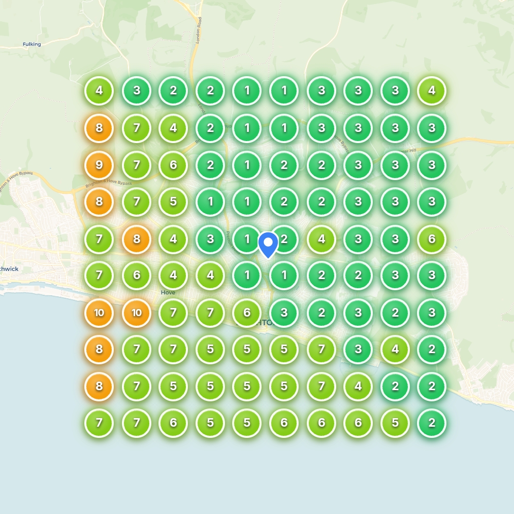514x514 pixels.
Task: Click the 6 marker in the 9's row
Action: point(173,165)
